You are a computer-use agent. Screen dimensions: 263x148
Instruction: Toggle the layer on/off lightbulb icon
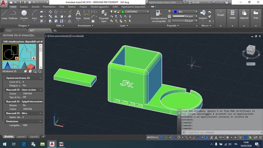111,12
